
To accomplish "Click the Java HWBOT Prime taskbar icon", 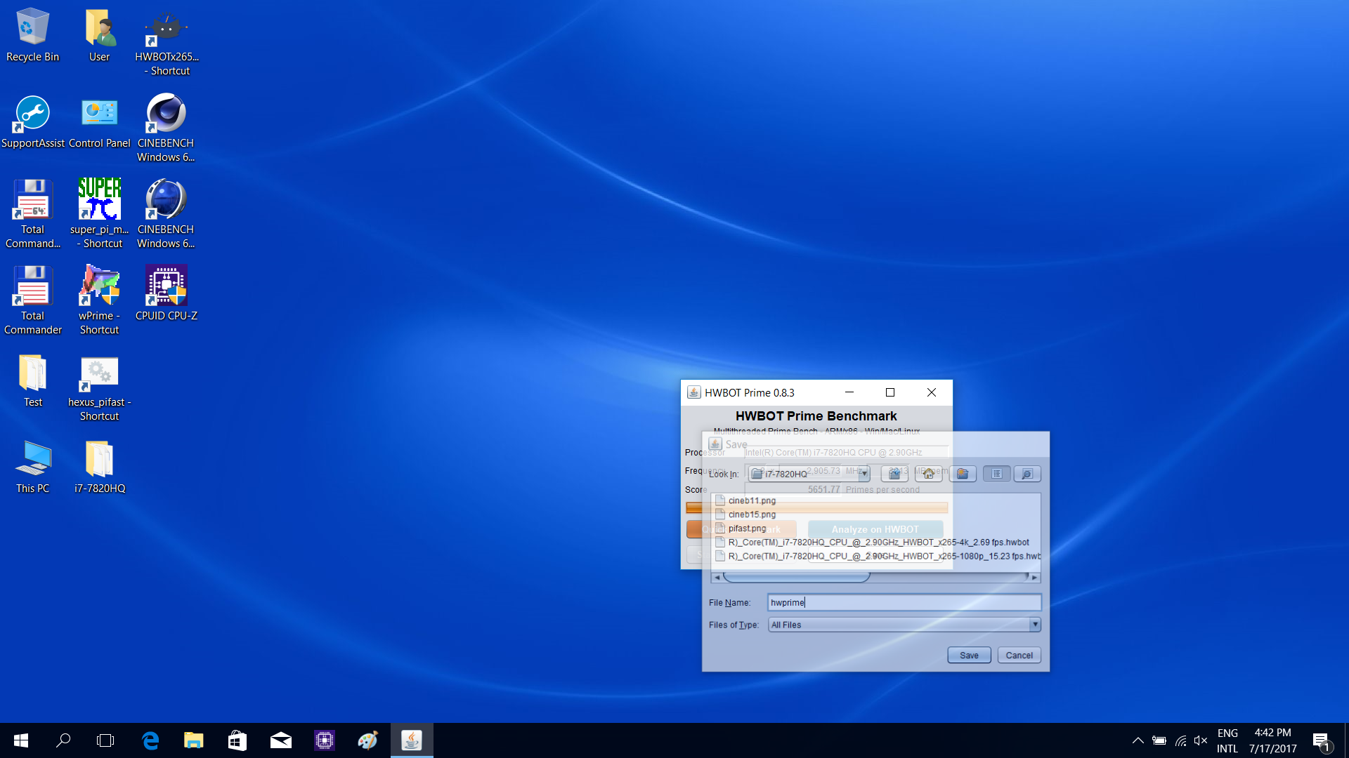I will [x=412, y=740].
